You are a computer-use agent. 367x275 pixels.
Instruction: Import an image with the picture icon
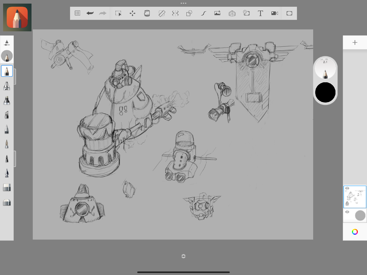click(217, 13)
